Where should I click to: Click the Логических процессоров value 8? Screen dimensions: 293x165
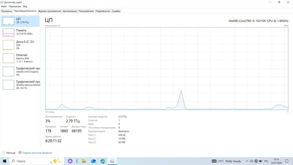tap(119, 127)
